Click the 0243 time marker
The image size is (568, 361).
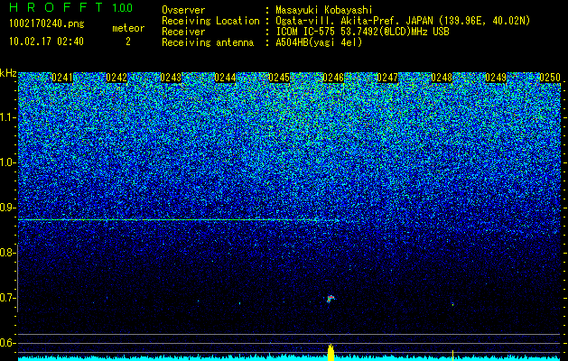pyautogui.click(x=171, y=78)
